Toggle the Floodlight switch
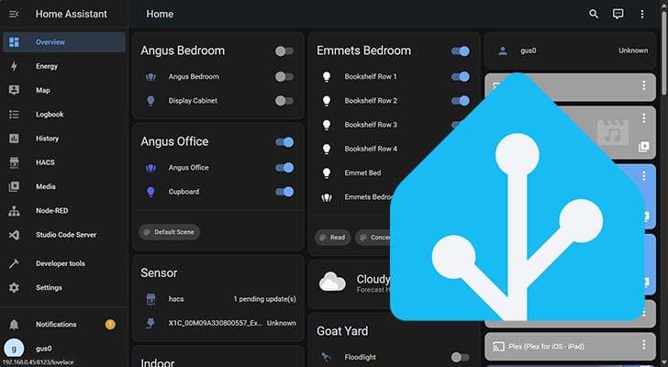668x367 pixels. 460,357
